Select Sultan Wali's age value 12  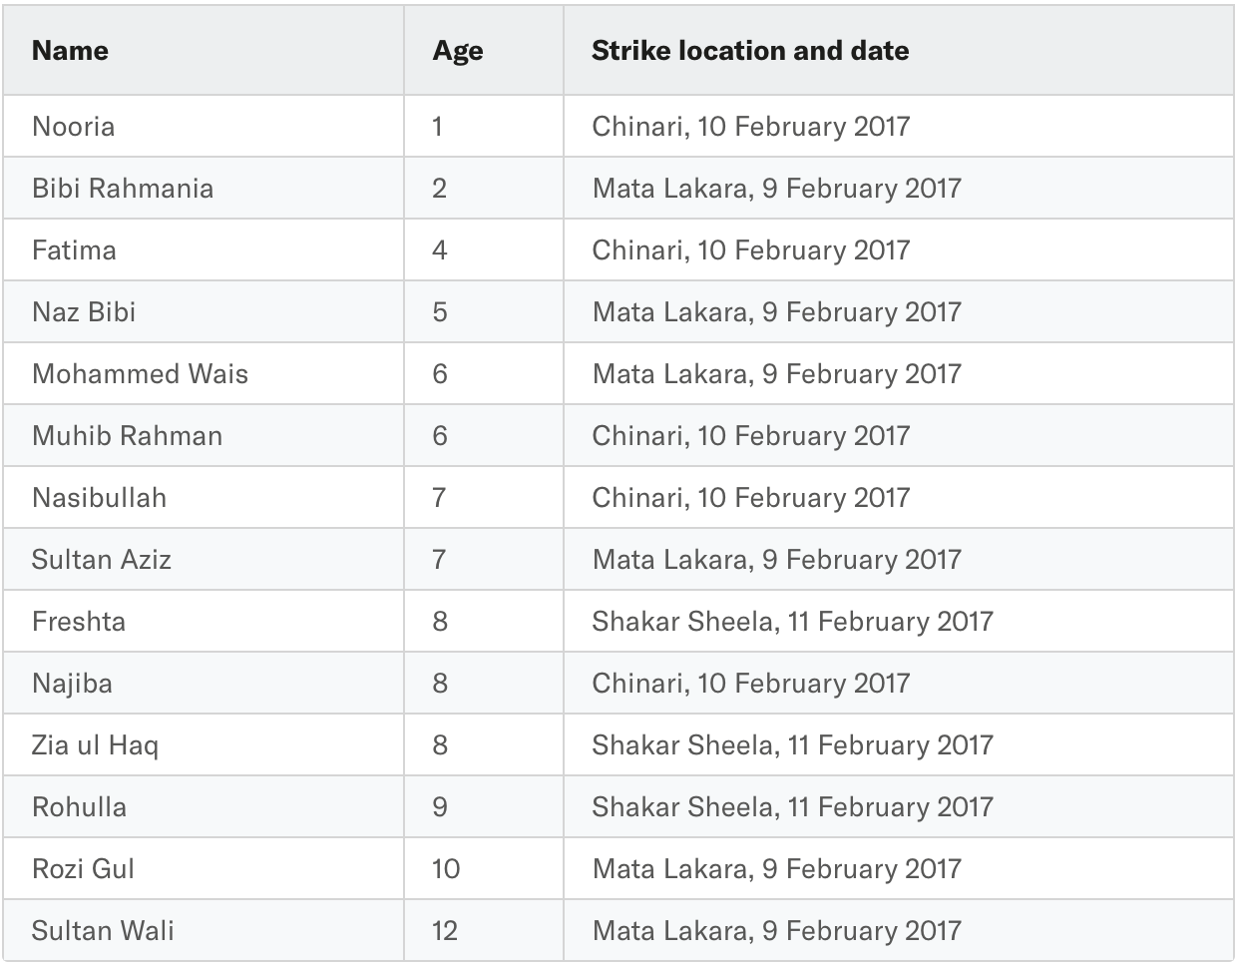445,931
